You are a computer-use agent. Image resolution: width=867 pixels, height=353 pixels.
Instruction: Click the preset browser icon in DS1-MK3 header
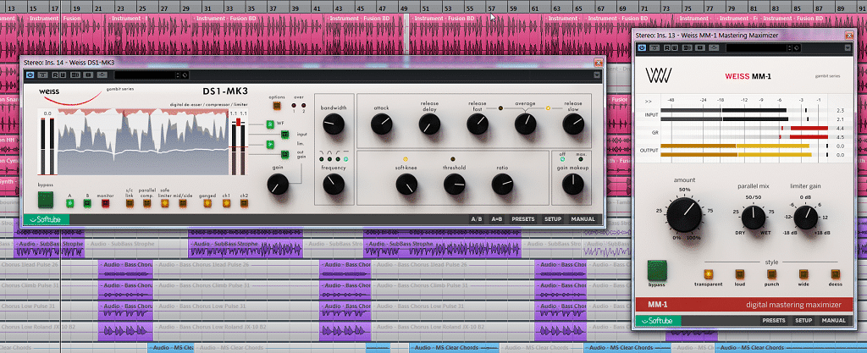pos(185,75)
